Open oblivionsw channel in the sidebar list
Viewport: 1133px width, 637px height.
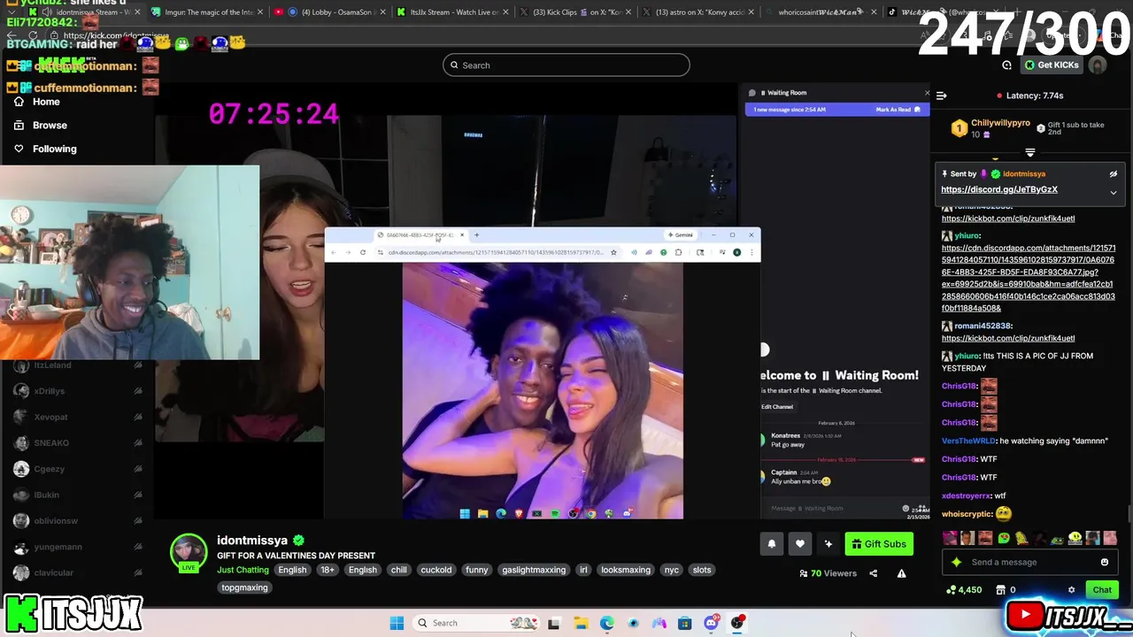click(56, 521)
